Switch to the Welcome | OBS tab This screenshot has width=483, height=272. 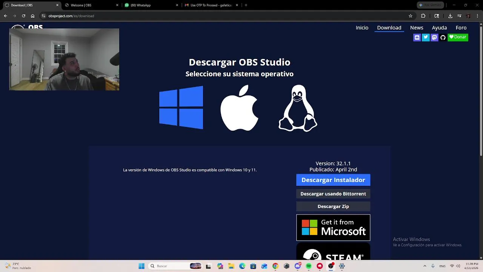coord(91,5)
